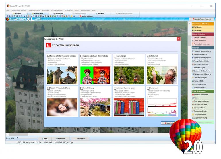This screenshot has width=221, height=159.
Task: Open the Hilfe menu
Action: [x=94, y=11]
